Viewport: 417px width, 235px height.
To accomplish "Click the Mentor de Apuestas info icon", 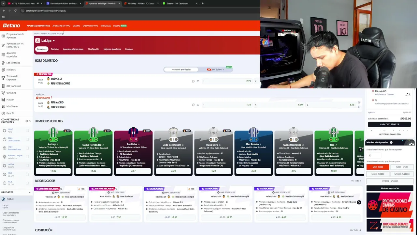I will pyautogui.click(x=391, y=142).
